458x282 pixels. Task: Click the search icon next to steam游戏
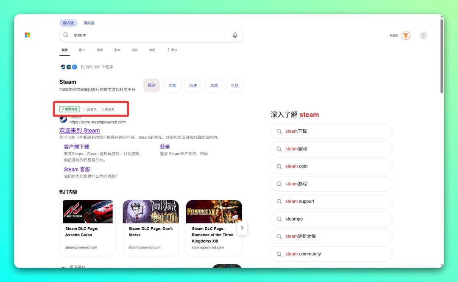click(279, 184)
